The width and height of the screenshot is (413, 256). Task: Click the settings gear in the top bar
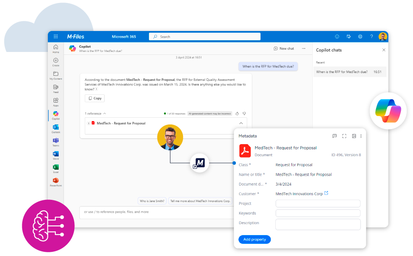pyautogui.click(x=360, y=36)
